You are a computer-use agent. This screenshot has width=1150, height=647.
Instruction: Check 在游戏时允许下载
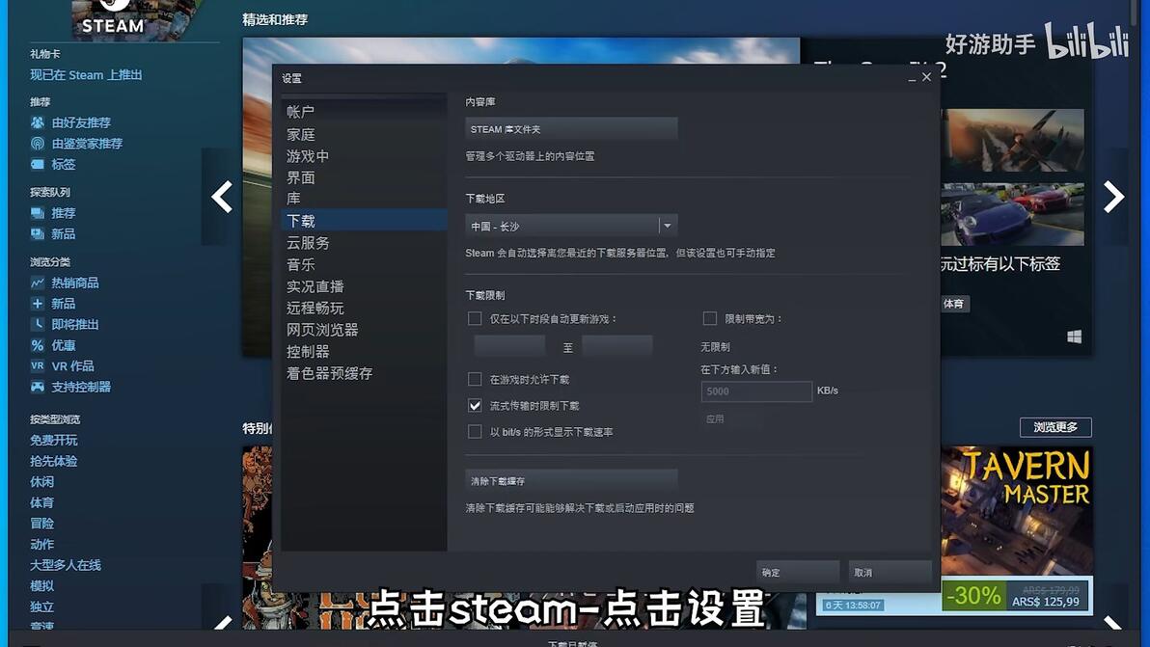coord(475,379)
